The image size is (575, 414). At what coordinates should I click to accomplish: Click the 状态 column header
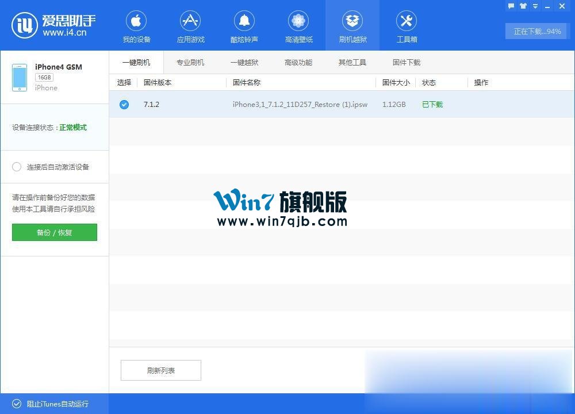(429, 82)
